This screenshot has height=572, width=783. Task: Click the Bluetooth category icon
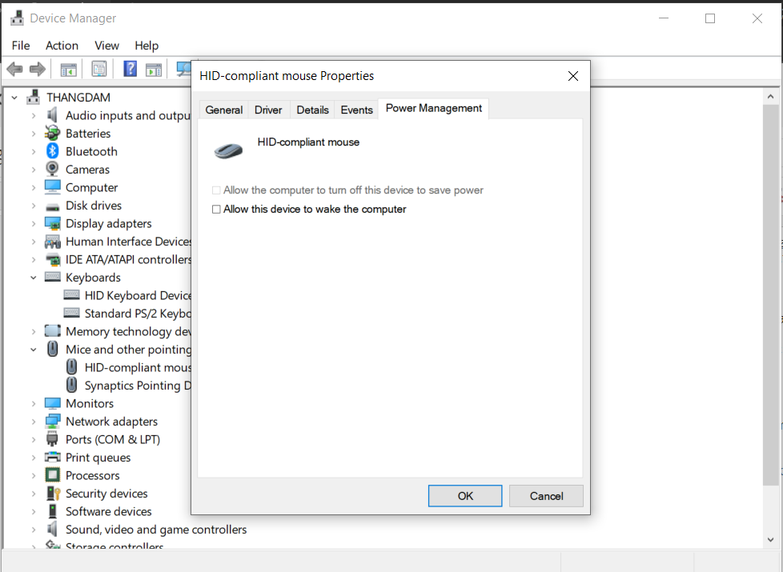click(x=52, y=150)
